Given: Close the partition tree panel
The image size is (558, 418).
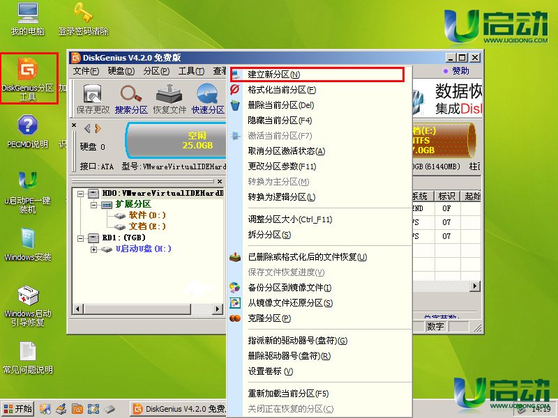Looking at the screenshot, I should coord(220,181).
